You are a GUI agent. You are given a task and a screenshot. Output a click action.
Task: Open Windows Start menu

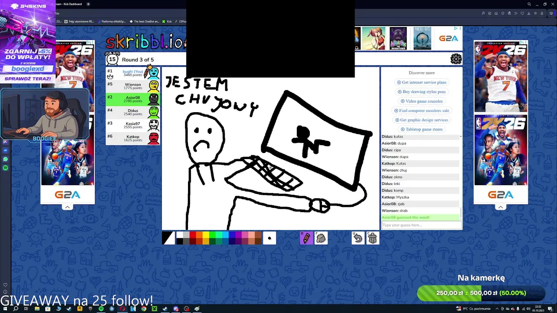5,309
